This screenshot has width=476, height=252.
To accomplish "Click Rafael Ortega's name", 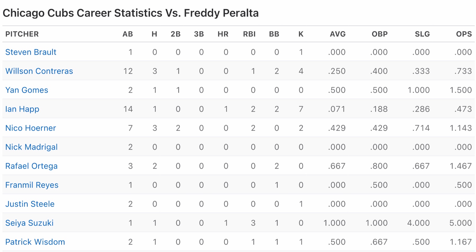I will (31, 166).
